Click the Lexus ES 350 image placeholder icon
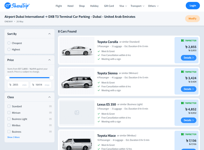The width and height of the screenshot is (204, 150). (x=77, y=112)
